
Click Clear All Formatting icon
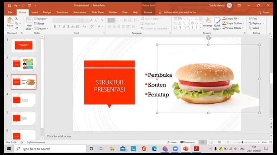point(102,20)
